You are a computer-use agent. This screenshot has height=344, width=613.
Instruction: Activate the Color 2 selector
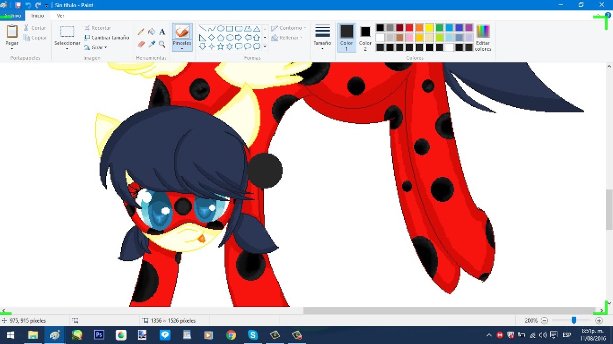pyautogui.click(x=365, y=37)
